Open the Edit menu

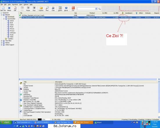point(5,4)
